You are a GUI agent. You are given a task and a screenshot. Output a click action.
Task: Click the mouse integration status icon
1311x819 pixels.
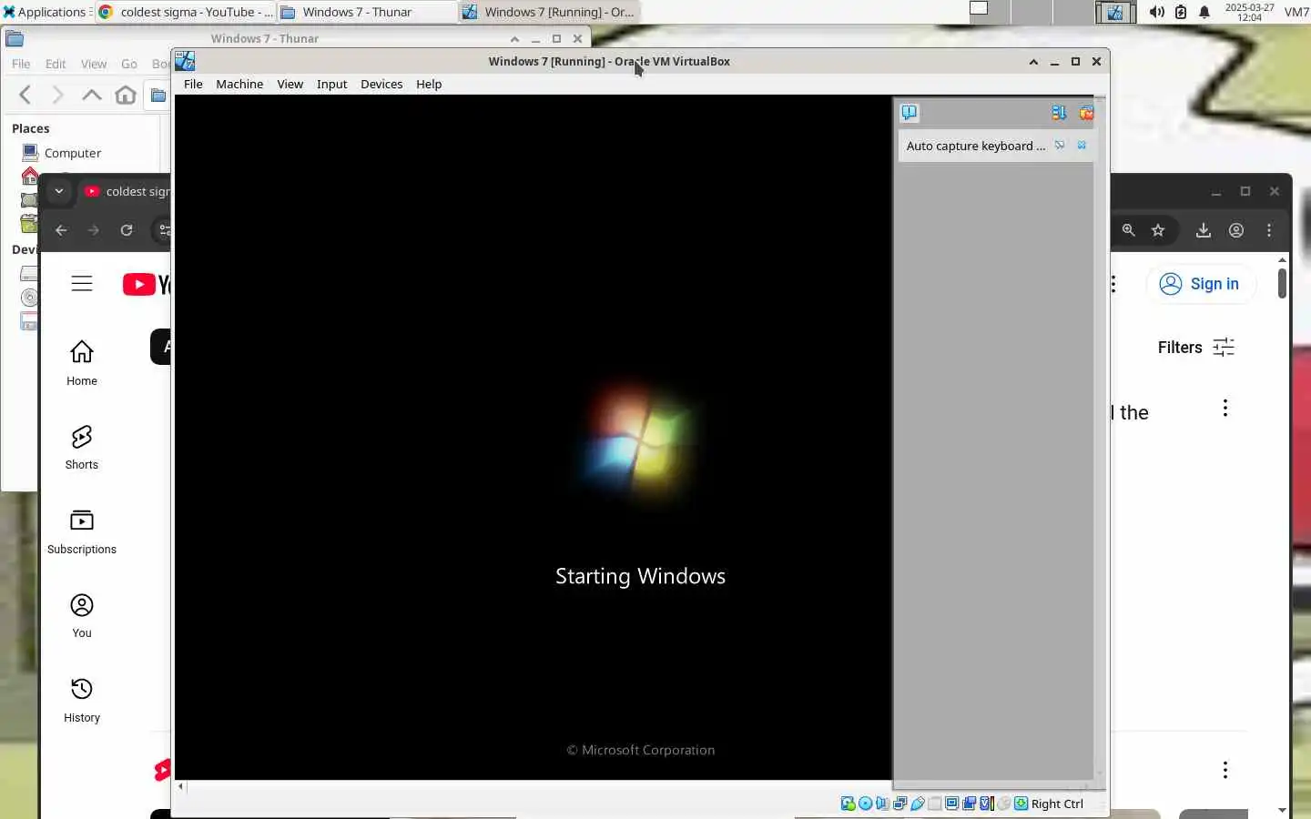pyautogui.click(x=1003, y=804)
